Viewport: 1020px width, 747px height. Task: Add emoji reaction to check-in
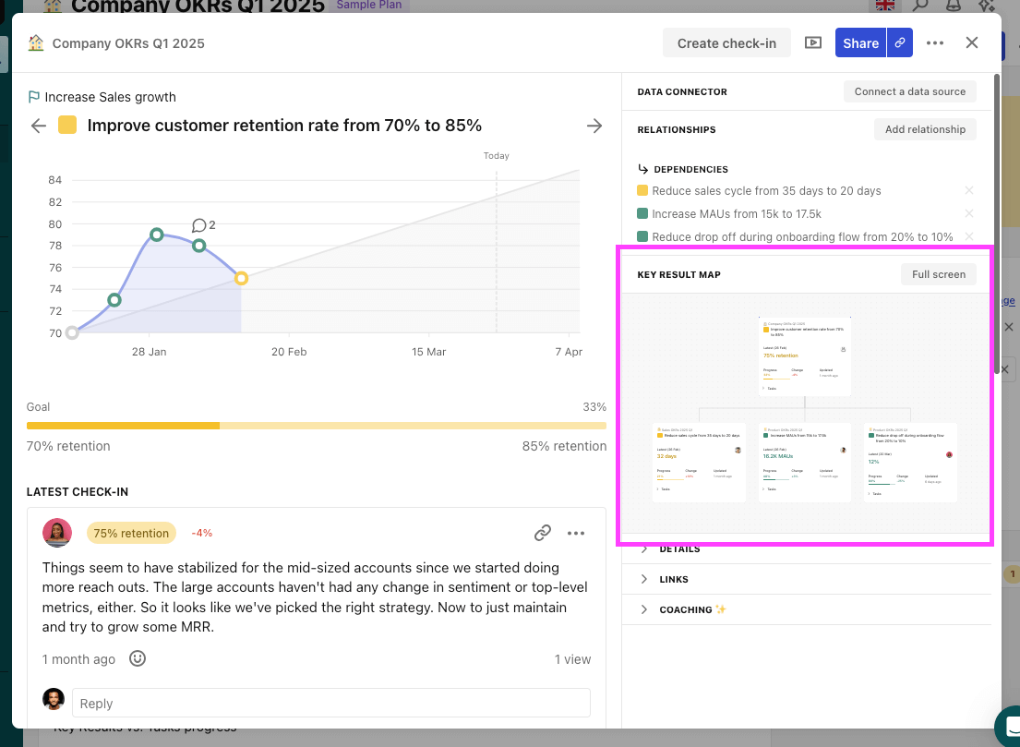point(138,658)
